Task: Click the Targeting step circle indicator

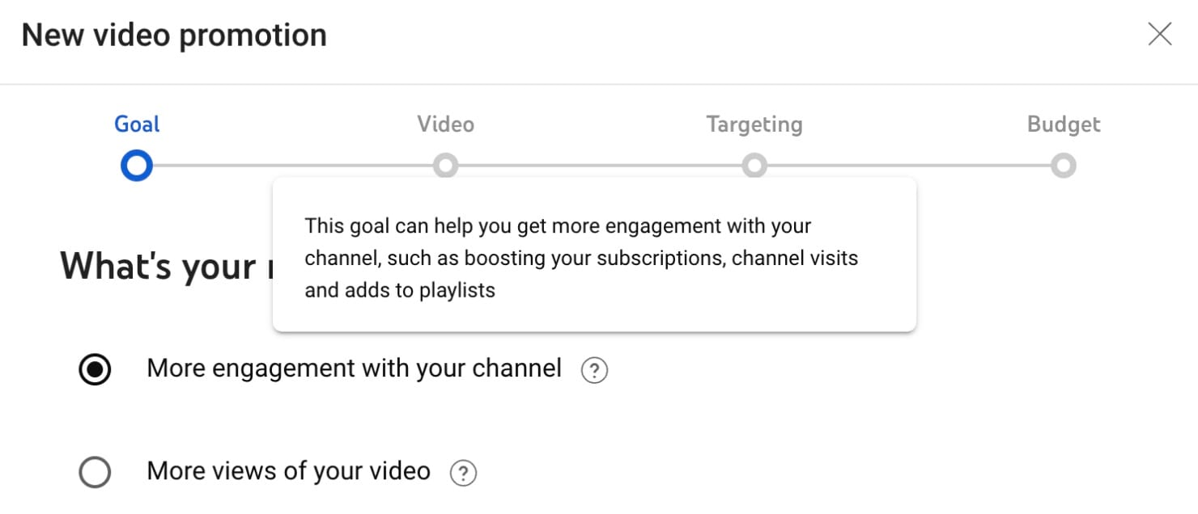Action: 754,165
